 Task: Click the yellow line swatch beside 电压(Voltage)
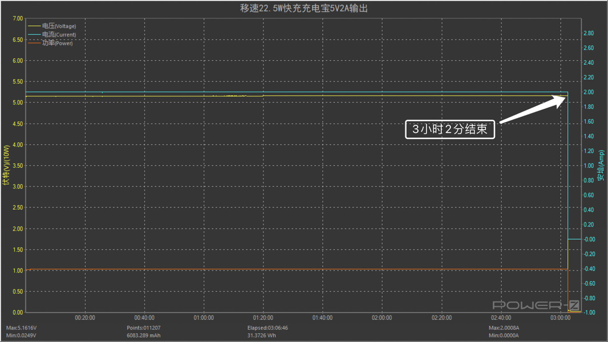[x=34, y=26]
